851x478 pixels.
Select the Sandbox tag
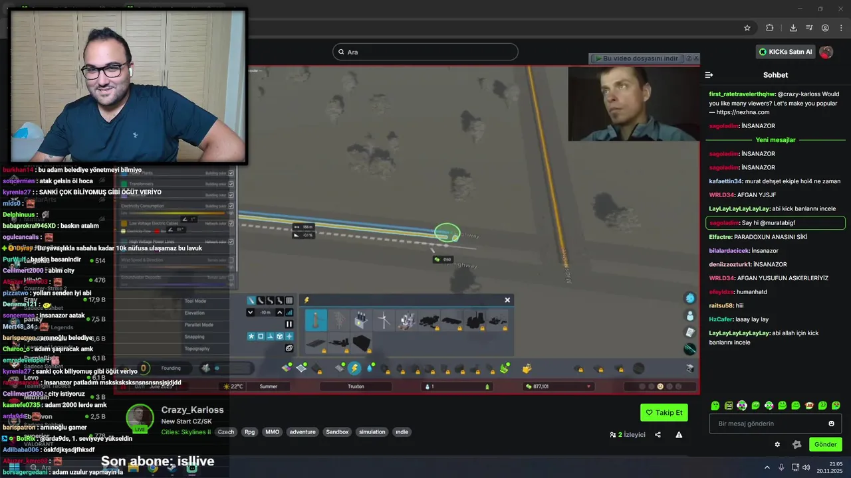pyautogui.click(x=337, y=432)
